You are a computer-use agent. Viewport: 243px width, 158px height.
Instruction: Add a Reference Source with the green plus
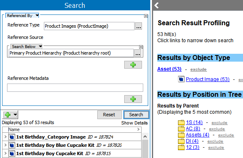coord(133,65)
